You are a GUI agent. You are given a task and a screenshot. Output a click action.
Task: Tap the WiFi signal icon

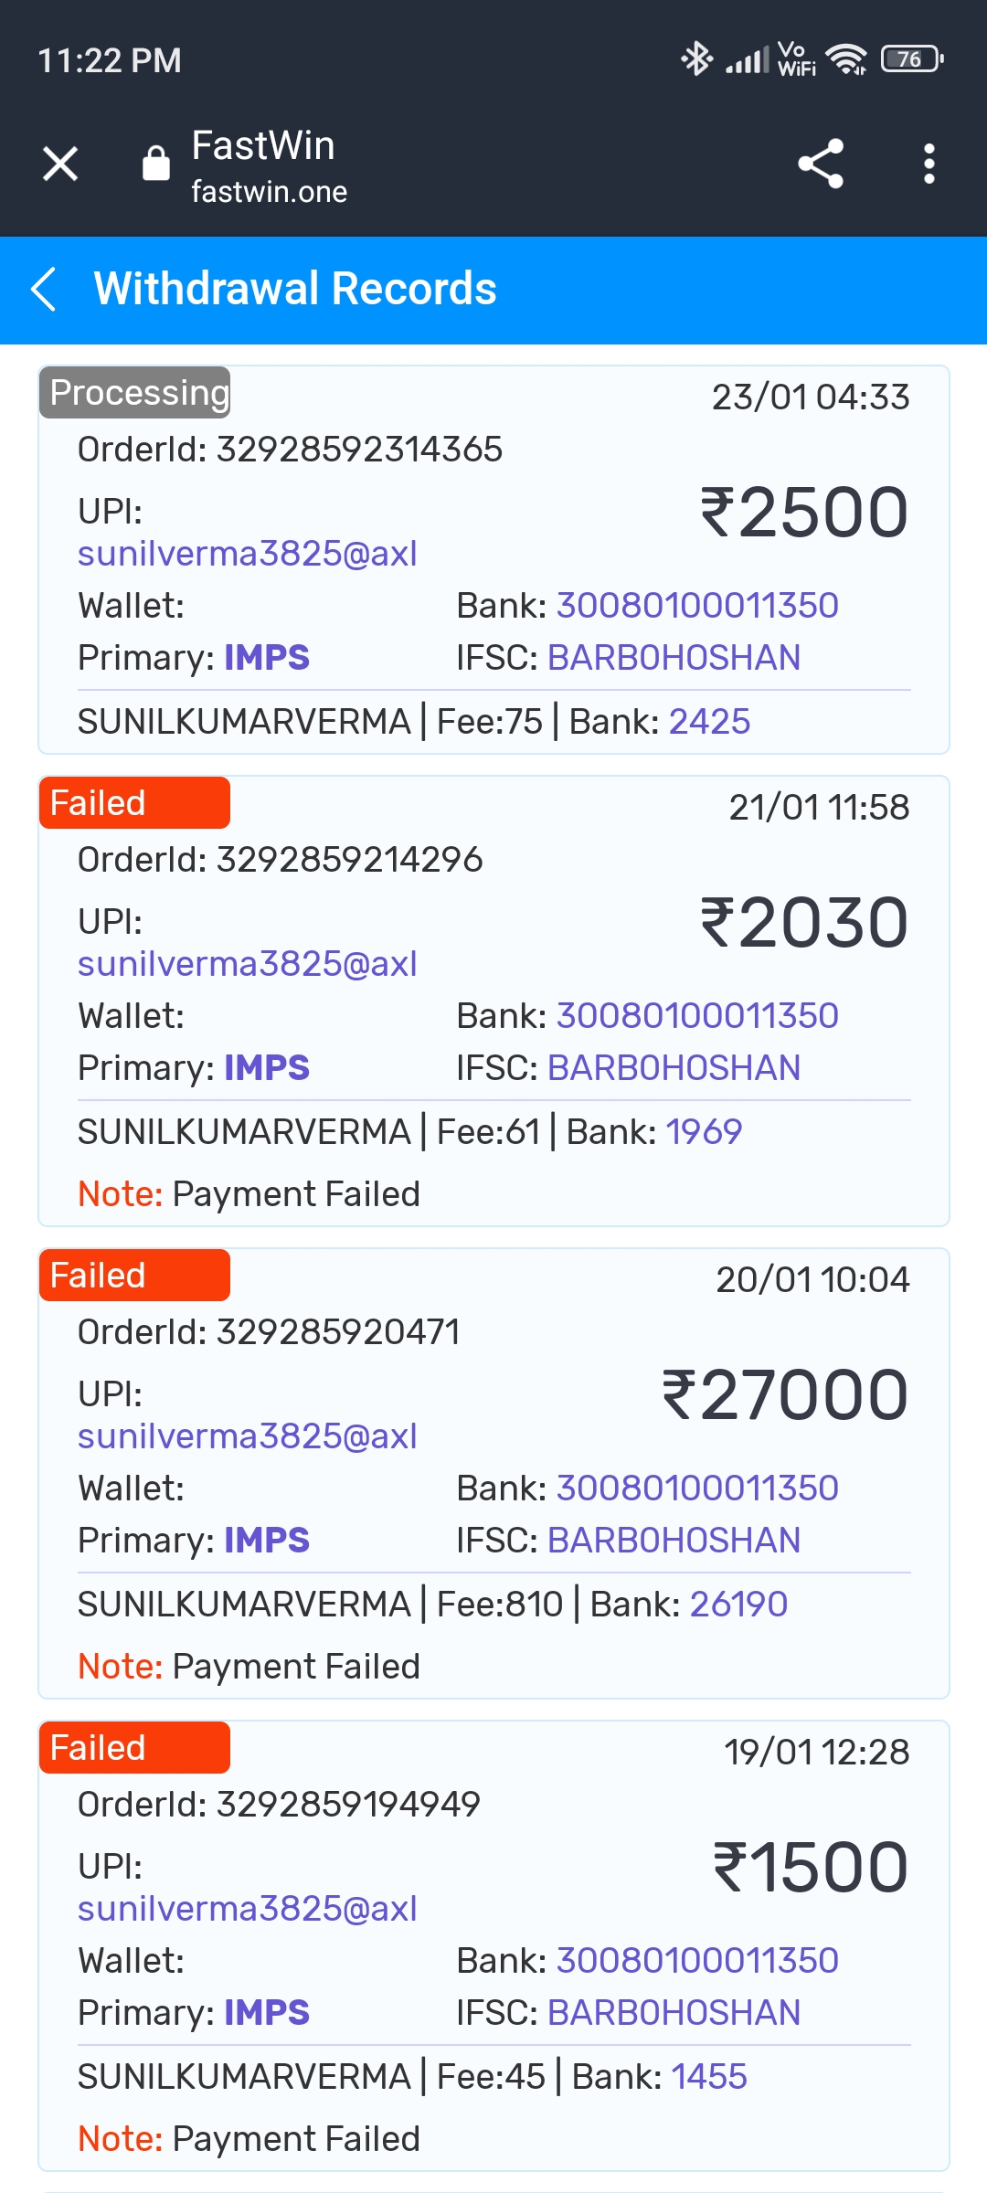point(846,59)
